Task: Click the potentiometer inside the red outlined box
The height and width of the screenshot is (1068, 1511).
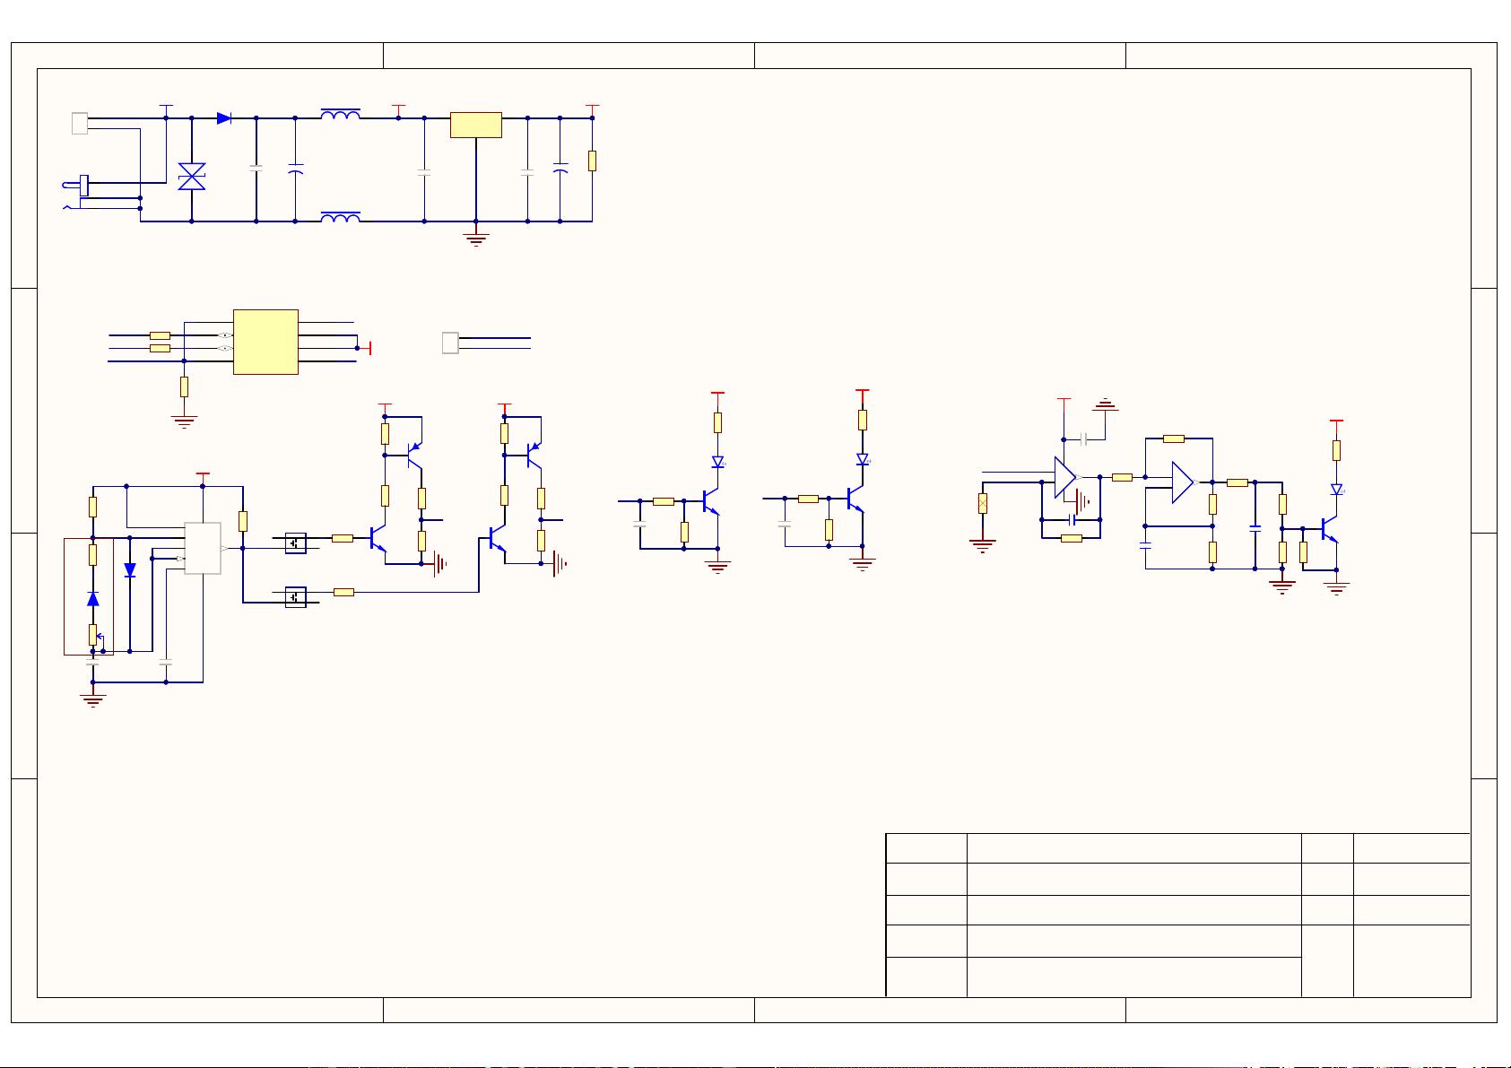Action: pyautogui.click(x=93, y=635)
